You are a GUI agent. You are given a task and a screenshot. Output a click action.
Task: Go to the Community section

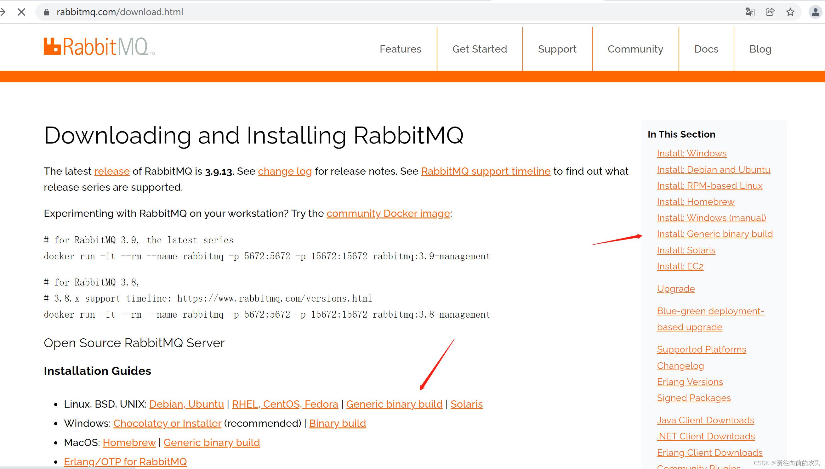click(635, 49)
